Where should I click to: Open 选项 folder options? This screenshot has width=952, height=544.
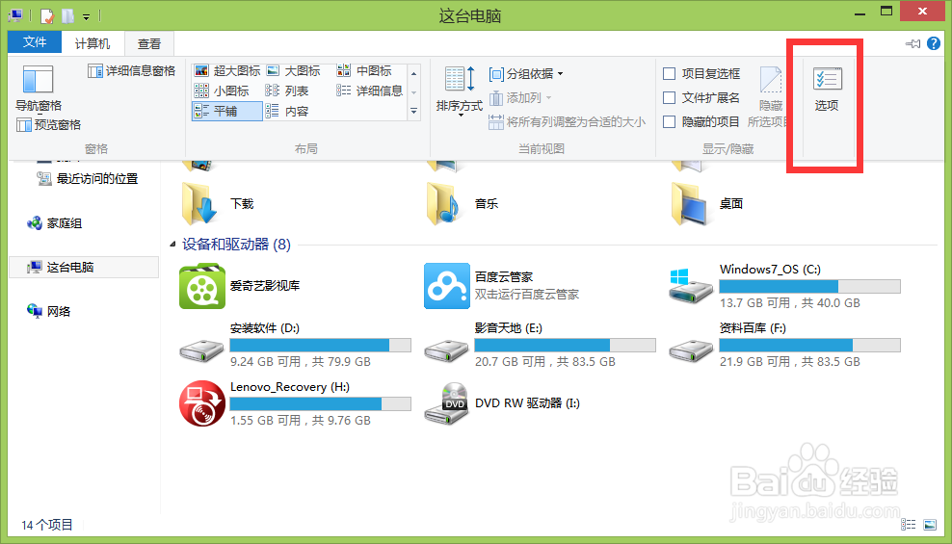click(827, 90)
